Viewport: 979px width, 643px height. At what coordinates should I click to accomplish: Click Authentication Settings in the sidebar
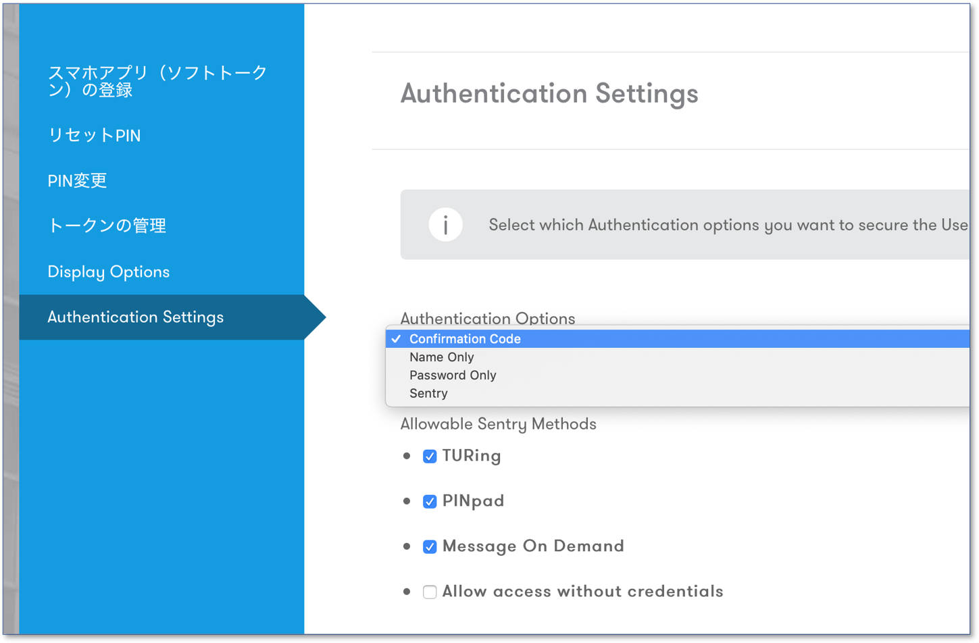135,317
